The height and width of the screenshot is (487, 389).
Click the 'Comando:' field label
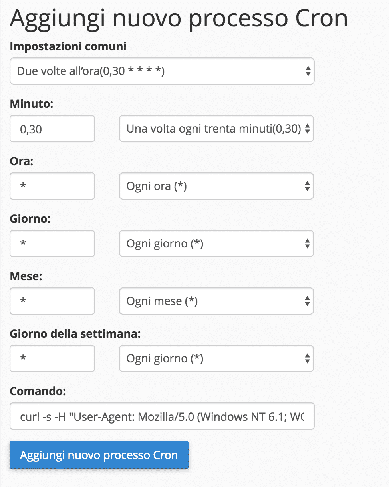(38, 392)
